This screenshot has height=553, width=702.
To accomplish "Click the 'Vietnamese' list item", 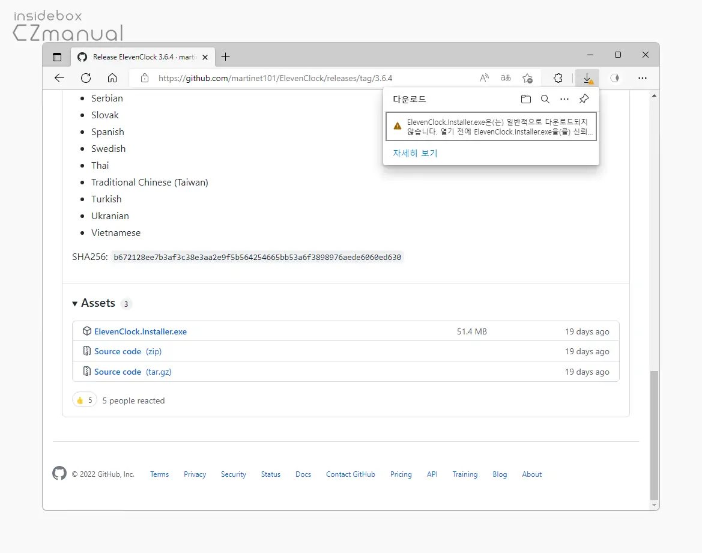I will [116, 233].
